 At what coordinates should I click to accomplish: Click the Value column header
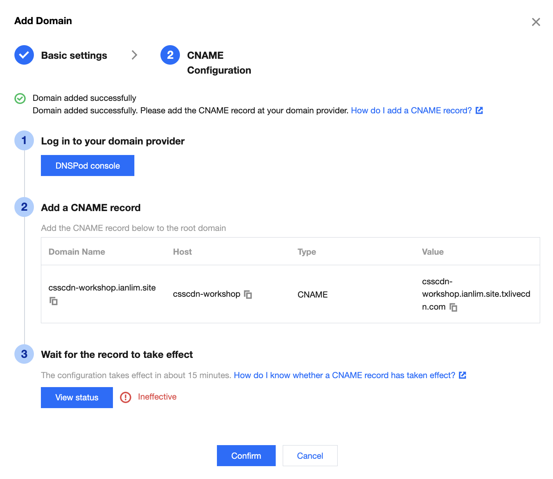click(x=433, y=252)
